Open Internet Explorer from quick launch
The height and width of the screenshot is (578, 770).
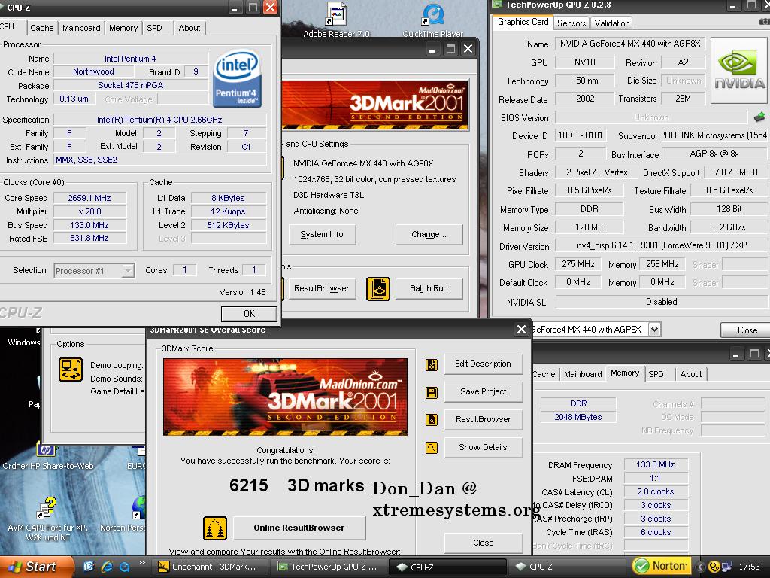(107, 567)
